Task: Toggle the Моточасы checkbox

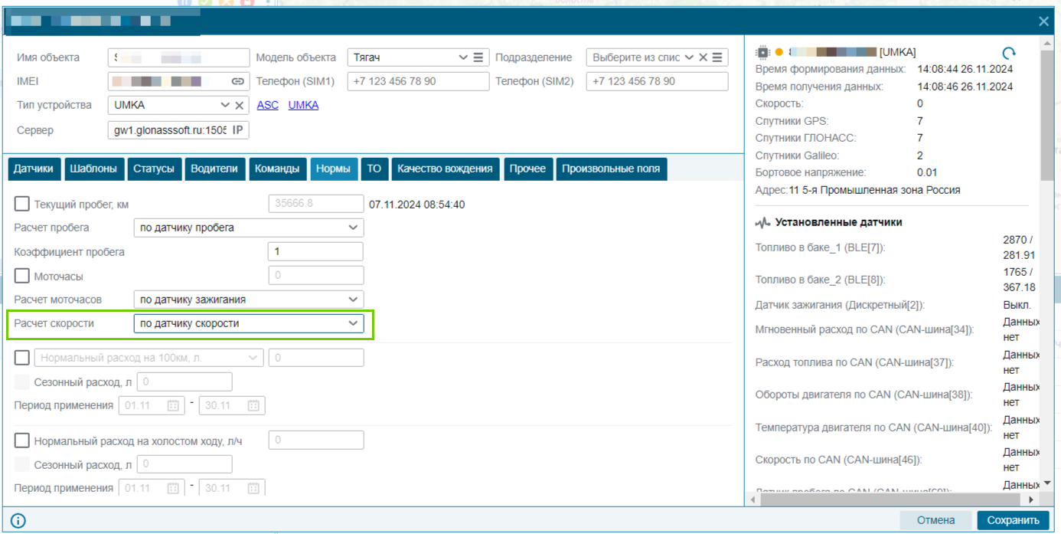Action: [x=22, y=275]
